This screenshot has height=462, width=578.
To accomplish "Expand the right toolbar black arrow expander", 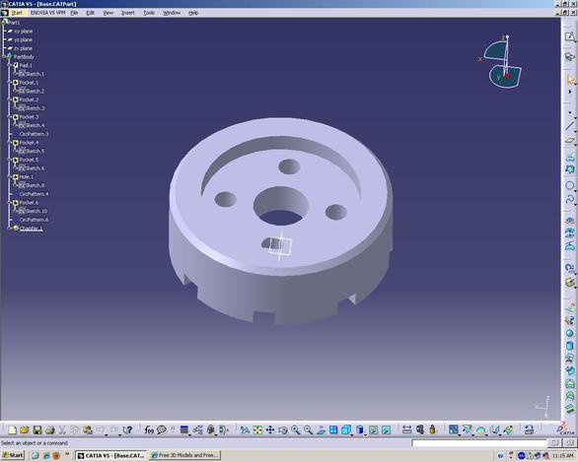I will tap(570, 92).
